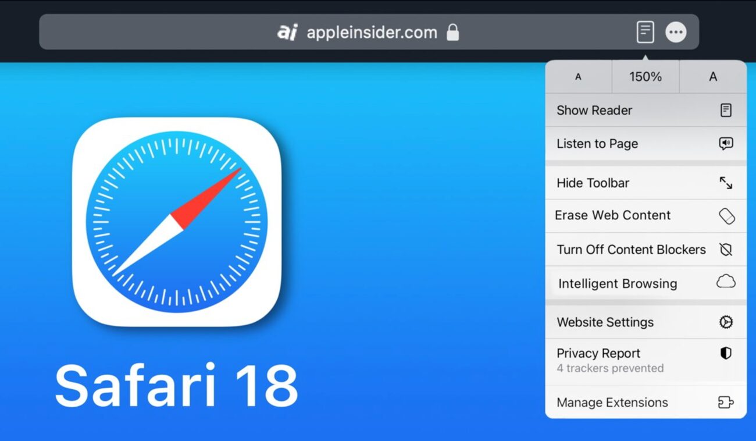Open the more options ellipsis button
Image resolution: width=756 pixels, height=441 pixels.
[676, 32]
